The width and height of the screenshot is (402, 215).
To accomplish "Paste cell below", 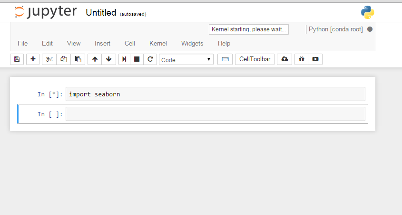I will (x=78, y=59).
